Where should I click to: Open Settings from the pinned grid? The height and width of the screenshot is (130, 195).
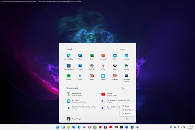(x=92, y=67)
